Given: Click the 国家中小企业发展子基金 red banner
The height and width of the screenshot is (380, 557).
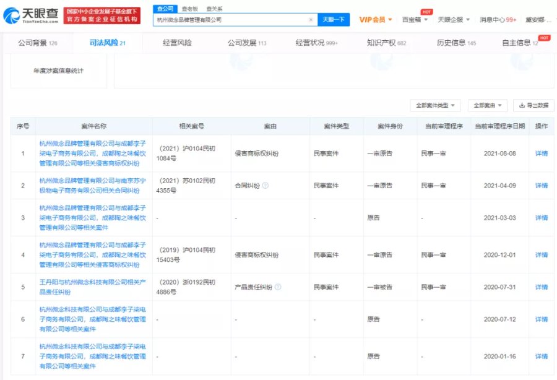Looking at the screenshot, I should 102,15.
